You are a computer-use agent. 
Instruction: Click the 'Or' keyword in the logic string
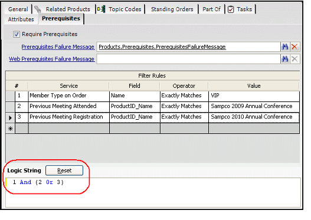click(50, 182)
